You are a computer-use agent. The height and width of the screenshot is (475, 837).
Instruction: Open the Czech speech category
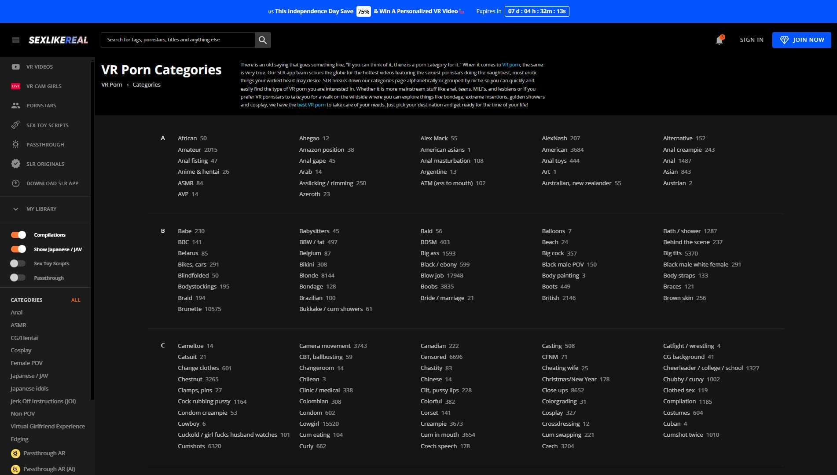point(445,446)
